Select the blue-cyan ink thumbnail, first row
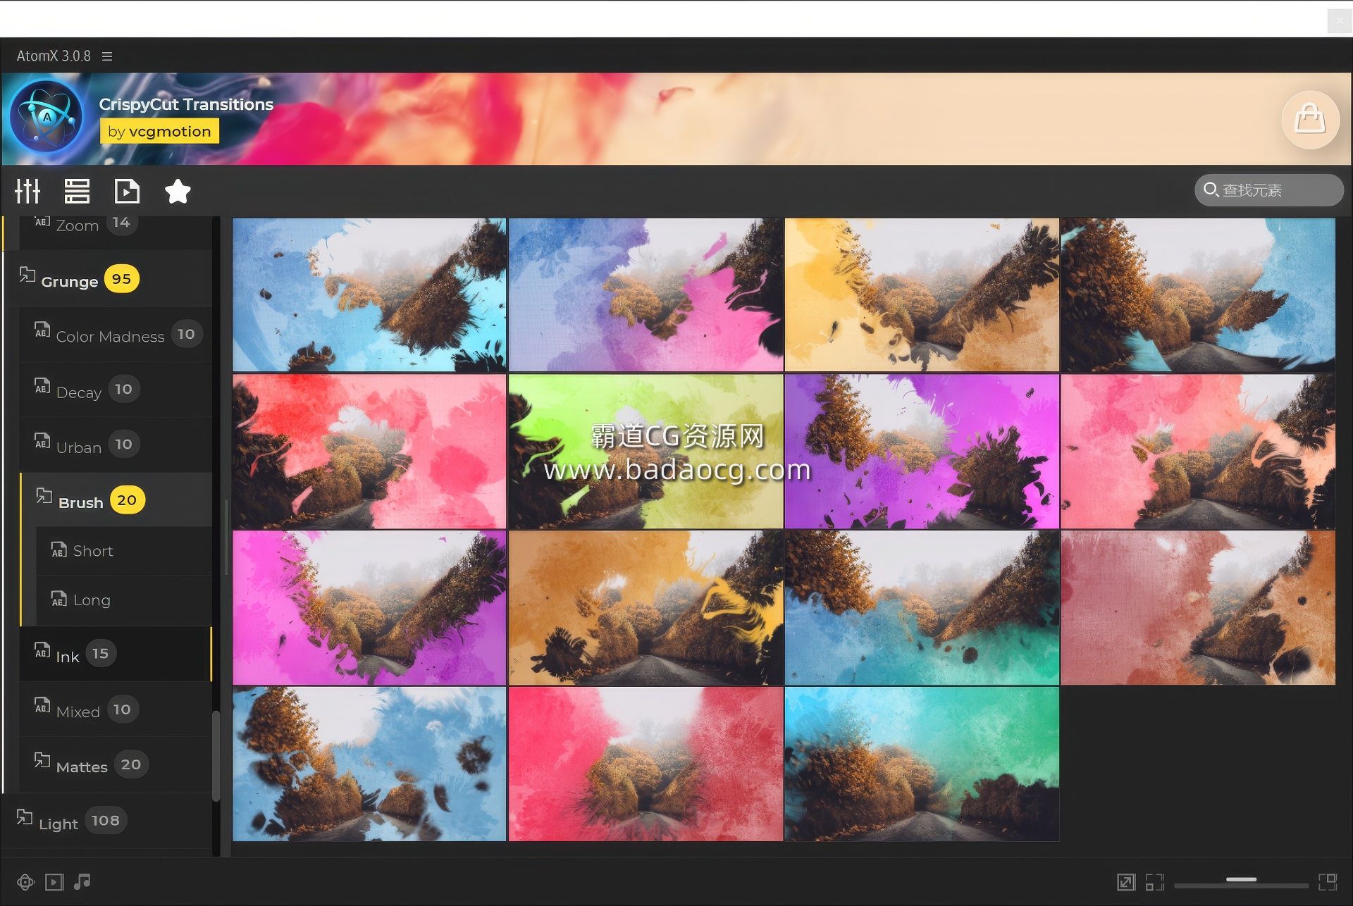This screenshot has width=1353, height=906. [369, 294]
